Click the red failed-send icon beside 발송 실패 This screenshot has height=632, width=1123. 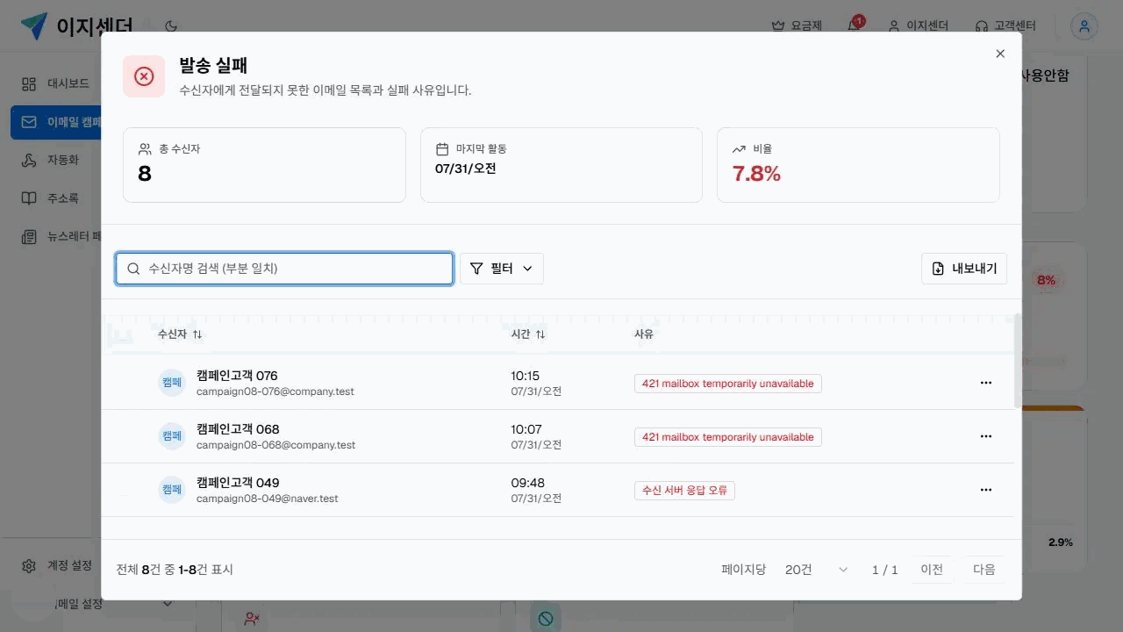coord(144,76)
